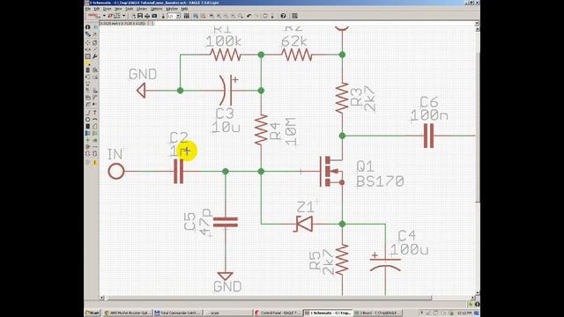Click the Redo arrow icon
564x317 pixels.
click(x=256, y=16)
